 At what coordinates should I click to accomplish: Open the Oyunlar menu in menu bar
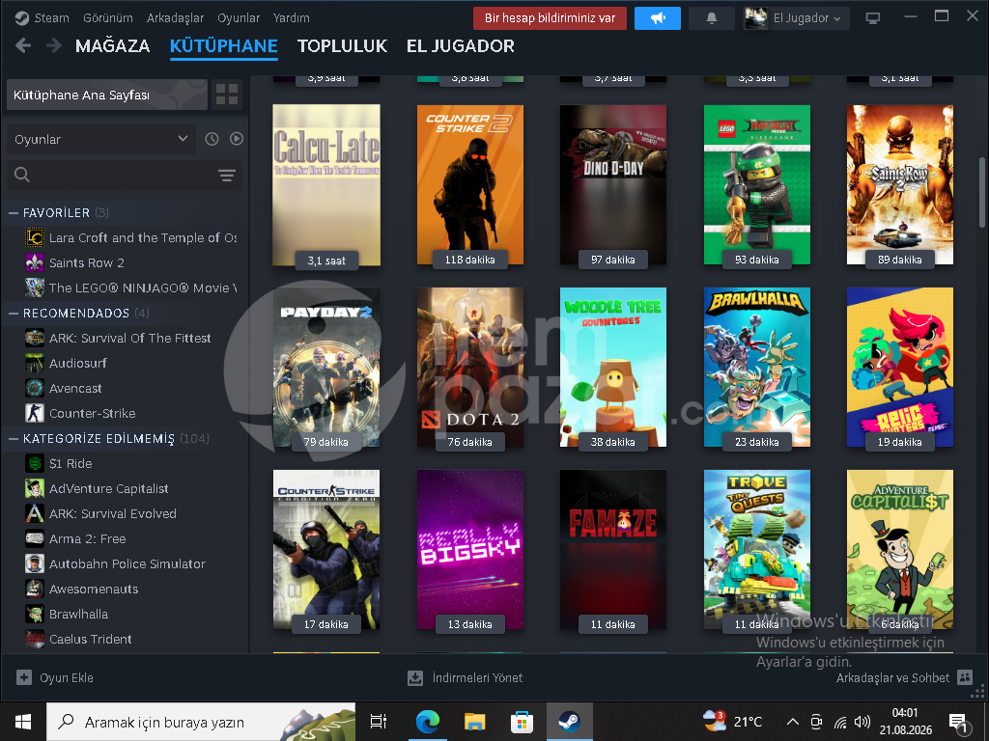(x=239, y=18)
